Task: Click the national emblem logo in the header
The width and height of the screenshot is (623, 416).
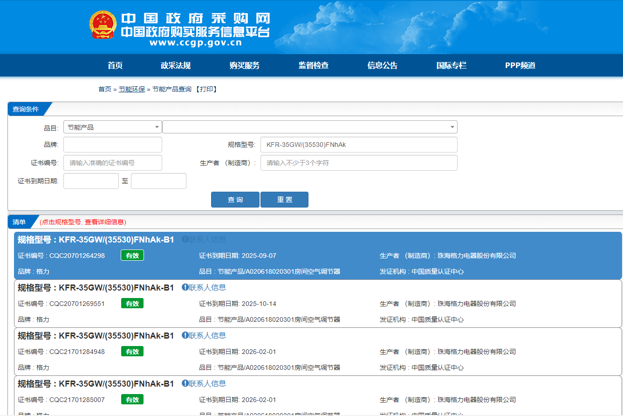Action: pyautogui.click(x=103, y=25)
